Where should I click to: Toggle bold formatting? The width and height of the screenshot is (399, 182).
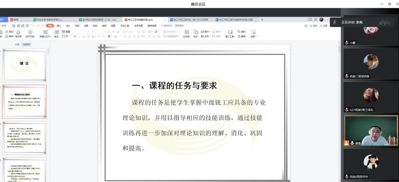(74, 37)
